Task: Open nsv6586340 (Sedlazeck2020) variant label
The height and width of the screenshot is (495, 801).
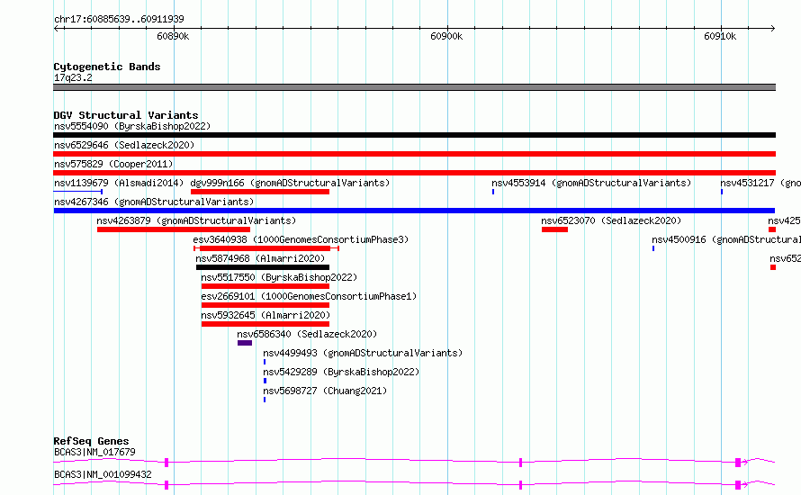Action: pyautogui.click(x=307, y=334)
